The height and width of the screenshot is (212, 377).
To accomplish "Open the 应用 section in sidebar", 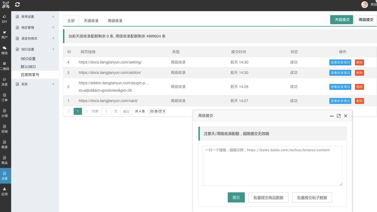I will pos(5,191).
